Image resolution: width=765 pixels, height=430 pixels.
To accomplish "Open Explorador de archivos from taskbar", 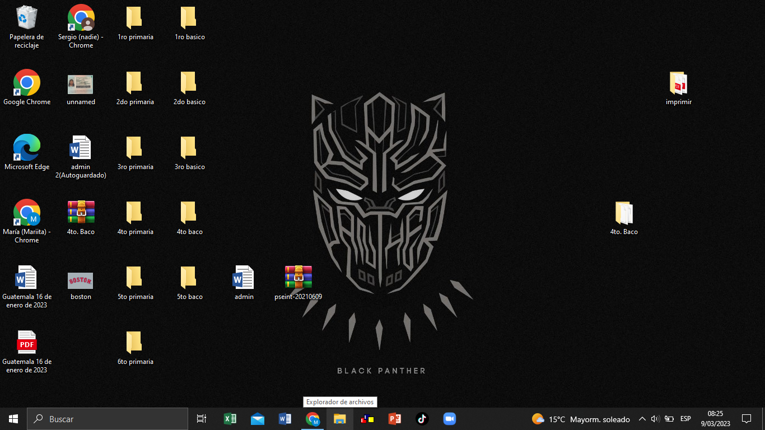I will point(340,419).
